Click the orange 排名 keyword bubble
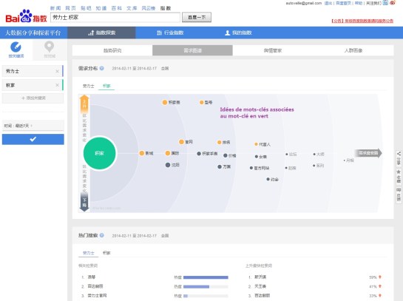403x301 pixels. pos(219,142)
